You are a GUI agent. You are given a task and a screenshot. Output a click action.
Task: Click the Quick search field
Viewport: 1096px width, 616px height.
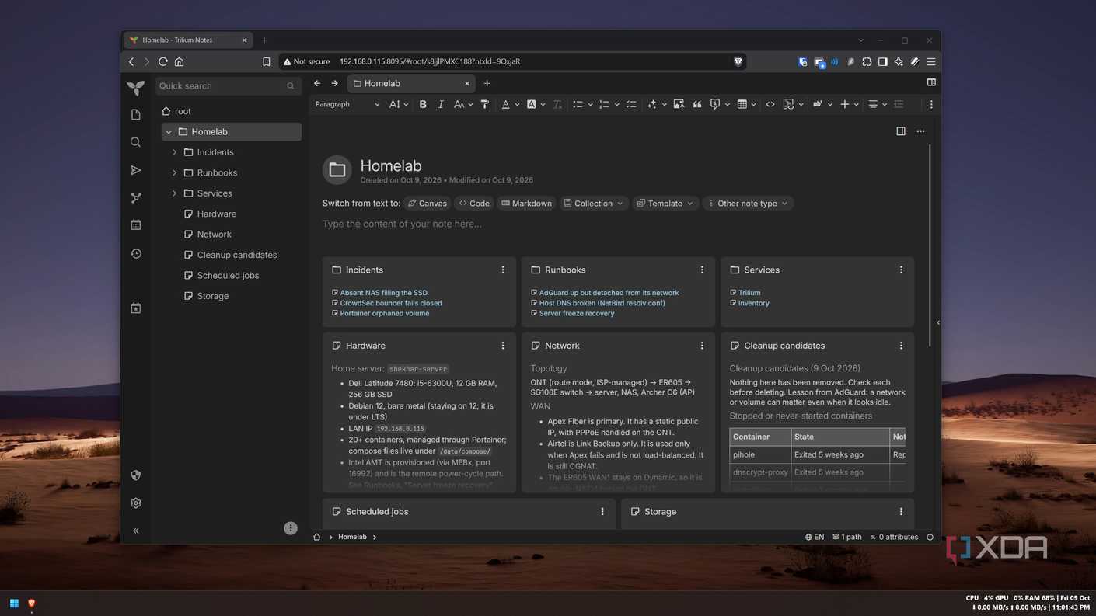228,86
